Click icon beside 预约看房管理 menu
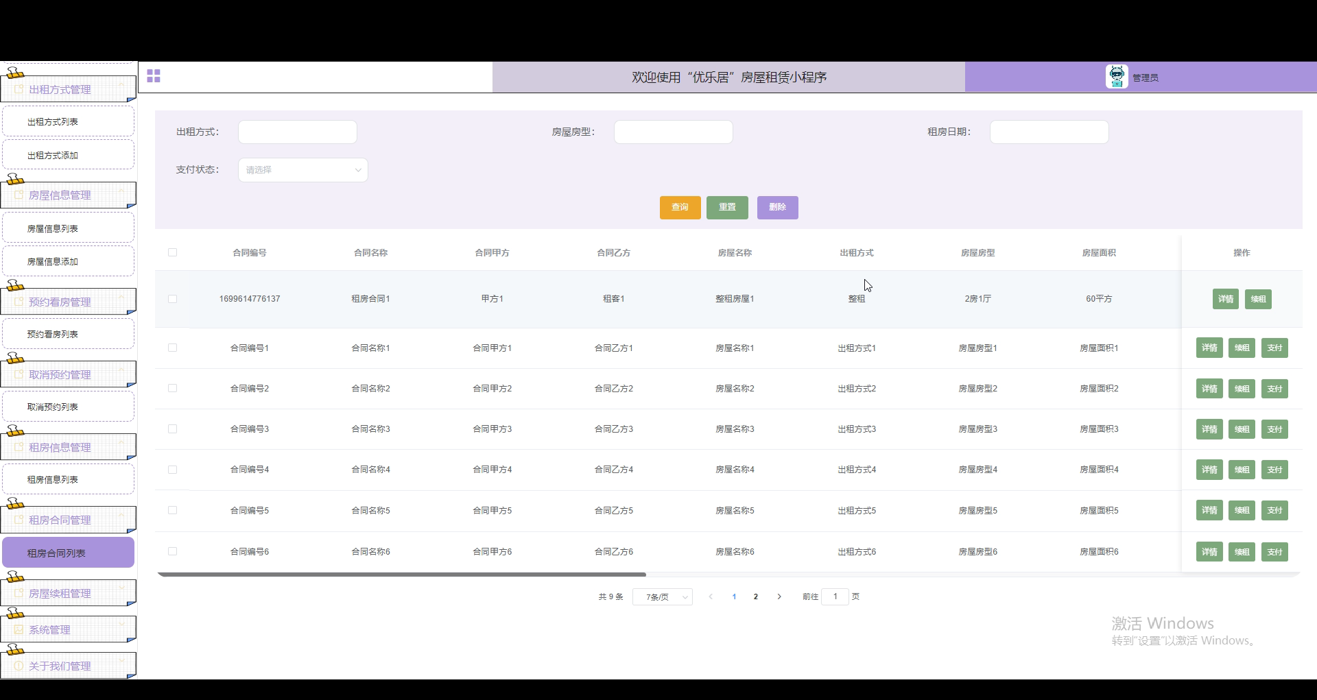The image size is (1317, 700). point(19,302)
